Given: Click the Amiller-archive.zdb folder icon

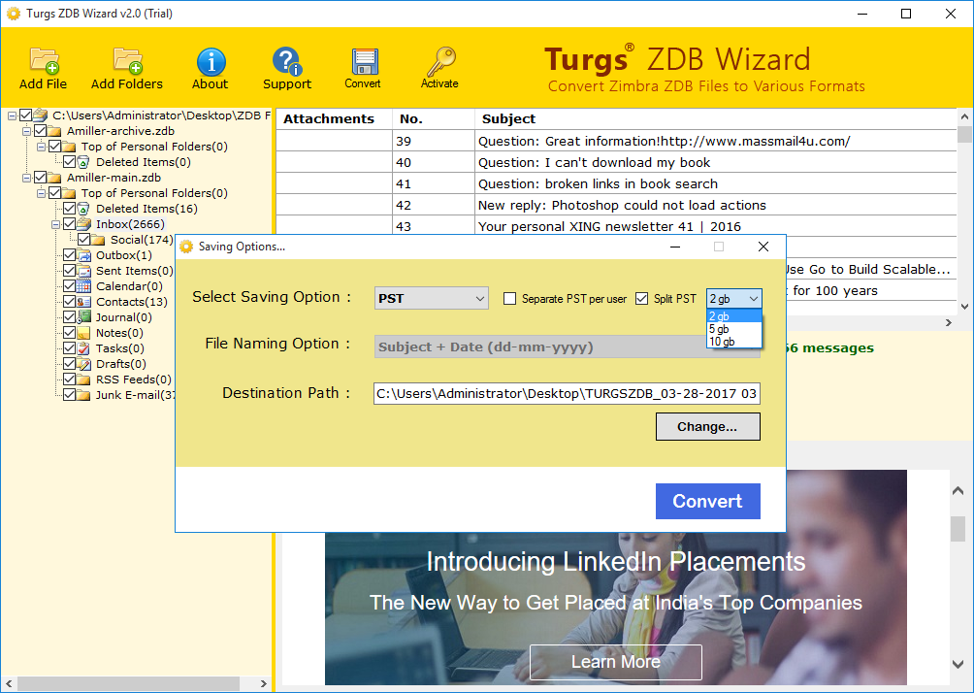Looking at the screenshot, I should pos(54,131).
